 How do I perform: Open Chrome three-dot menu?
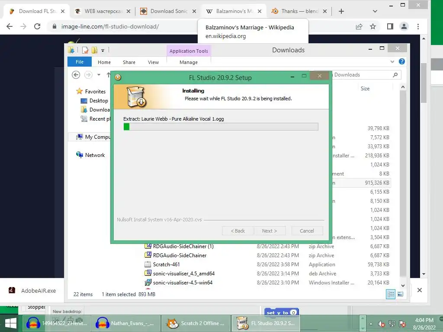point(418,26)
